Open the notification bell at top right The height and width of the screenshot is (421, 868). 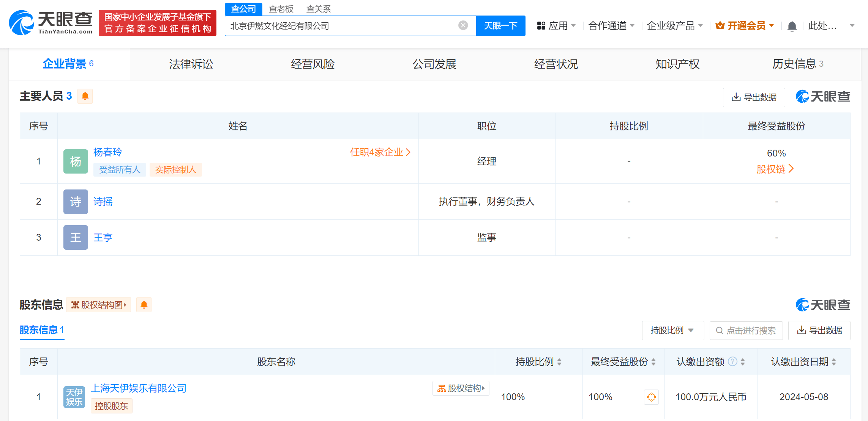click(x=792, y=25)
